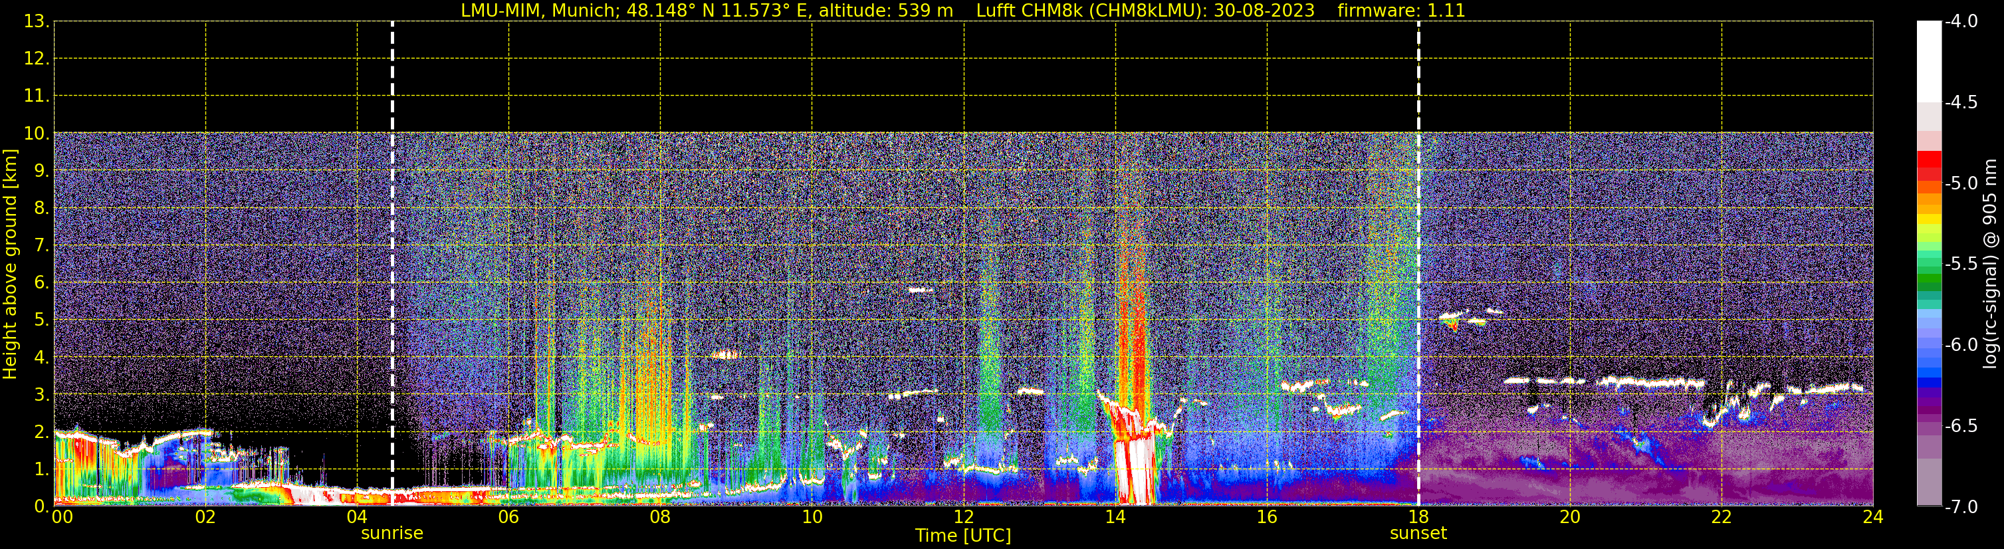Click the time axis tick '12'
This screenshot has height=549, width=2004.
964,517
